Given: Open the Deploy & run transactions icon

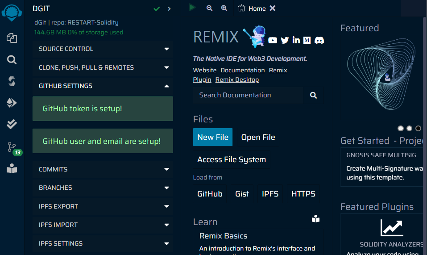Looking at the screenshot, I should tap(12, 103).
